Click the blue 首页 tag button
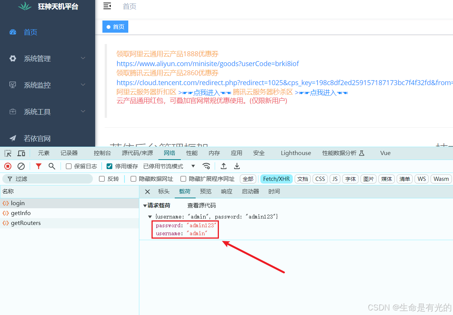453x315 pixels. click(115, 27)
